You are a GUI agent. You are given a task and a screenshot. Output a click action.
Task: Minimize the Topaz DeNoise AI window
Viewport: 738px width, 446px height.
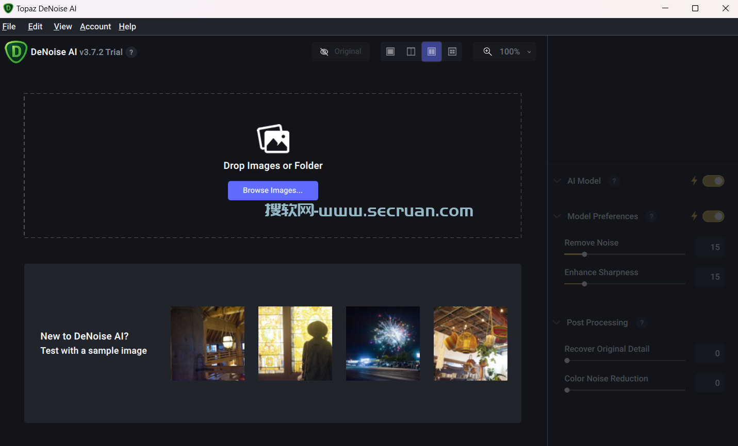pyautogui.click(x=665, y=8)
